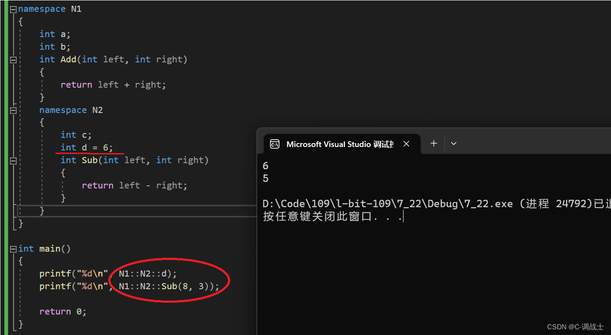The height and width of the screenshot is (335, 611).
Task: Click 'int Sub(int left, int right)' signature
Action: [135, 161]
